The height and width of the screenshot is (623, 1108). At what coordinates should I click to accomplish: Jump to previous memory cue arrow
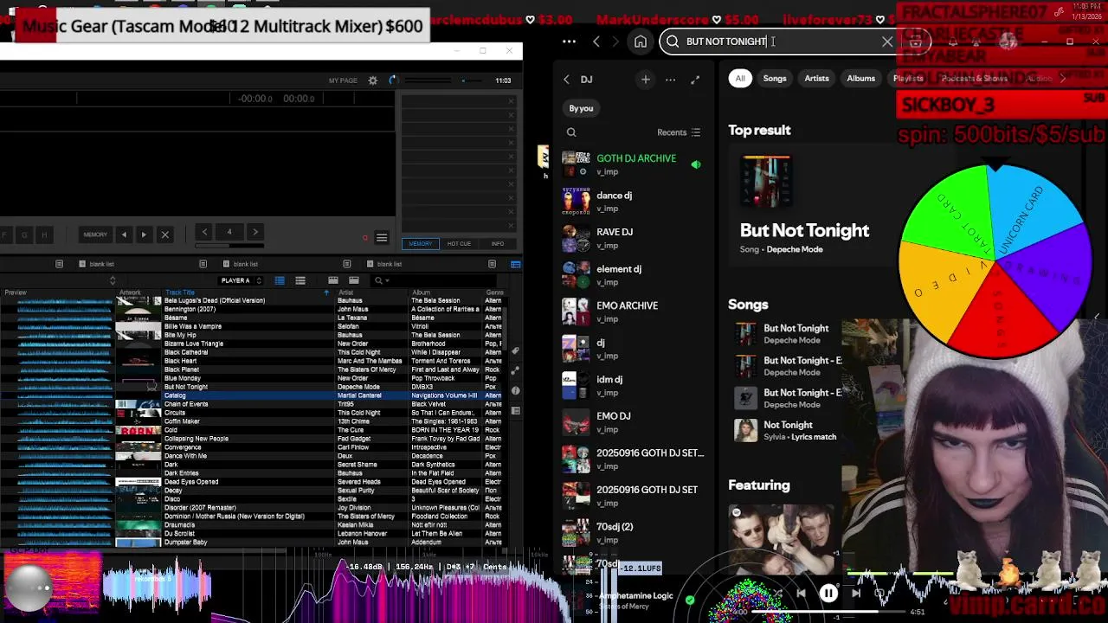(x=124, y=234)
